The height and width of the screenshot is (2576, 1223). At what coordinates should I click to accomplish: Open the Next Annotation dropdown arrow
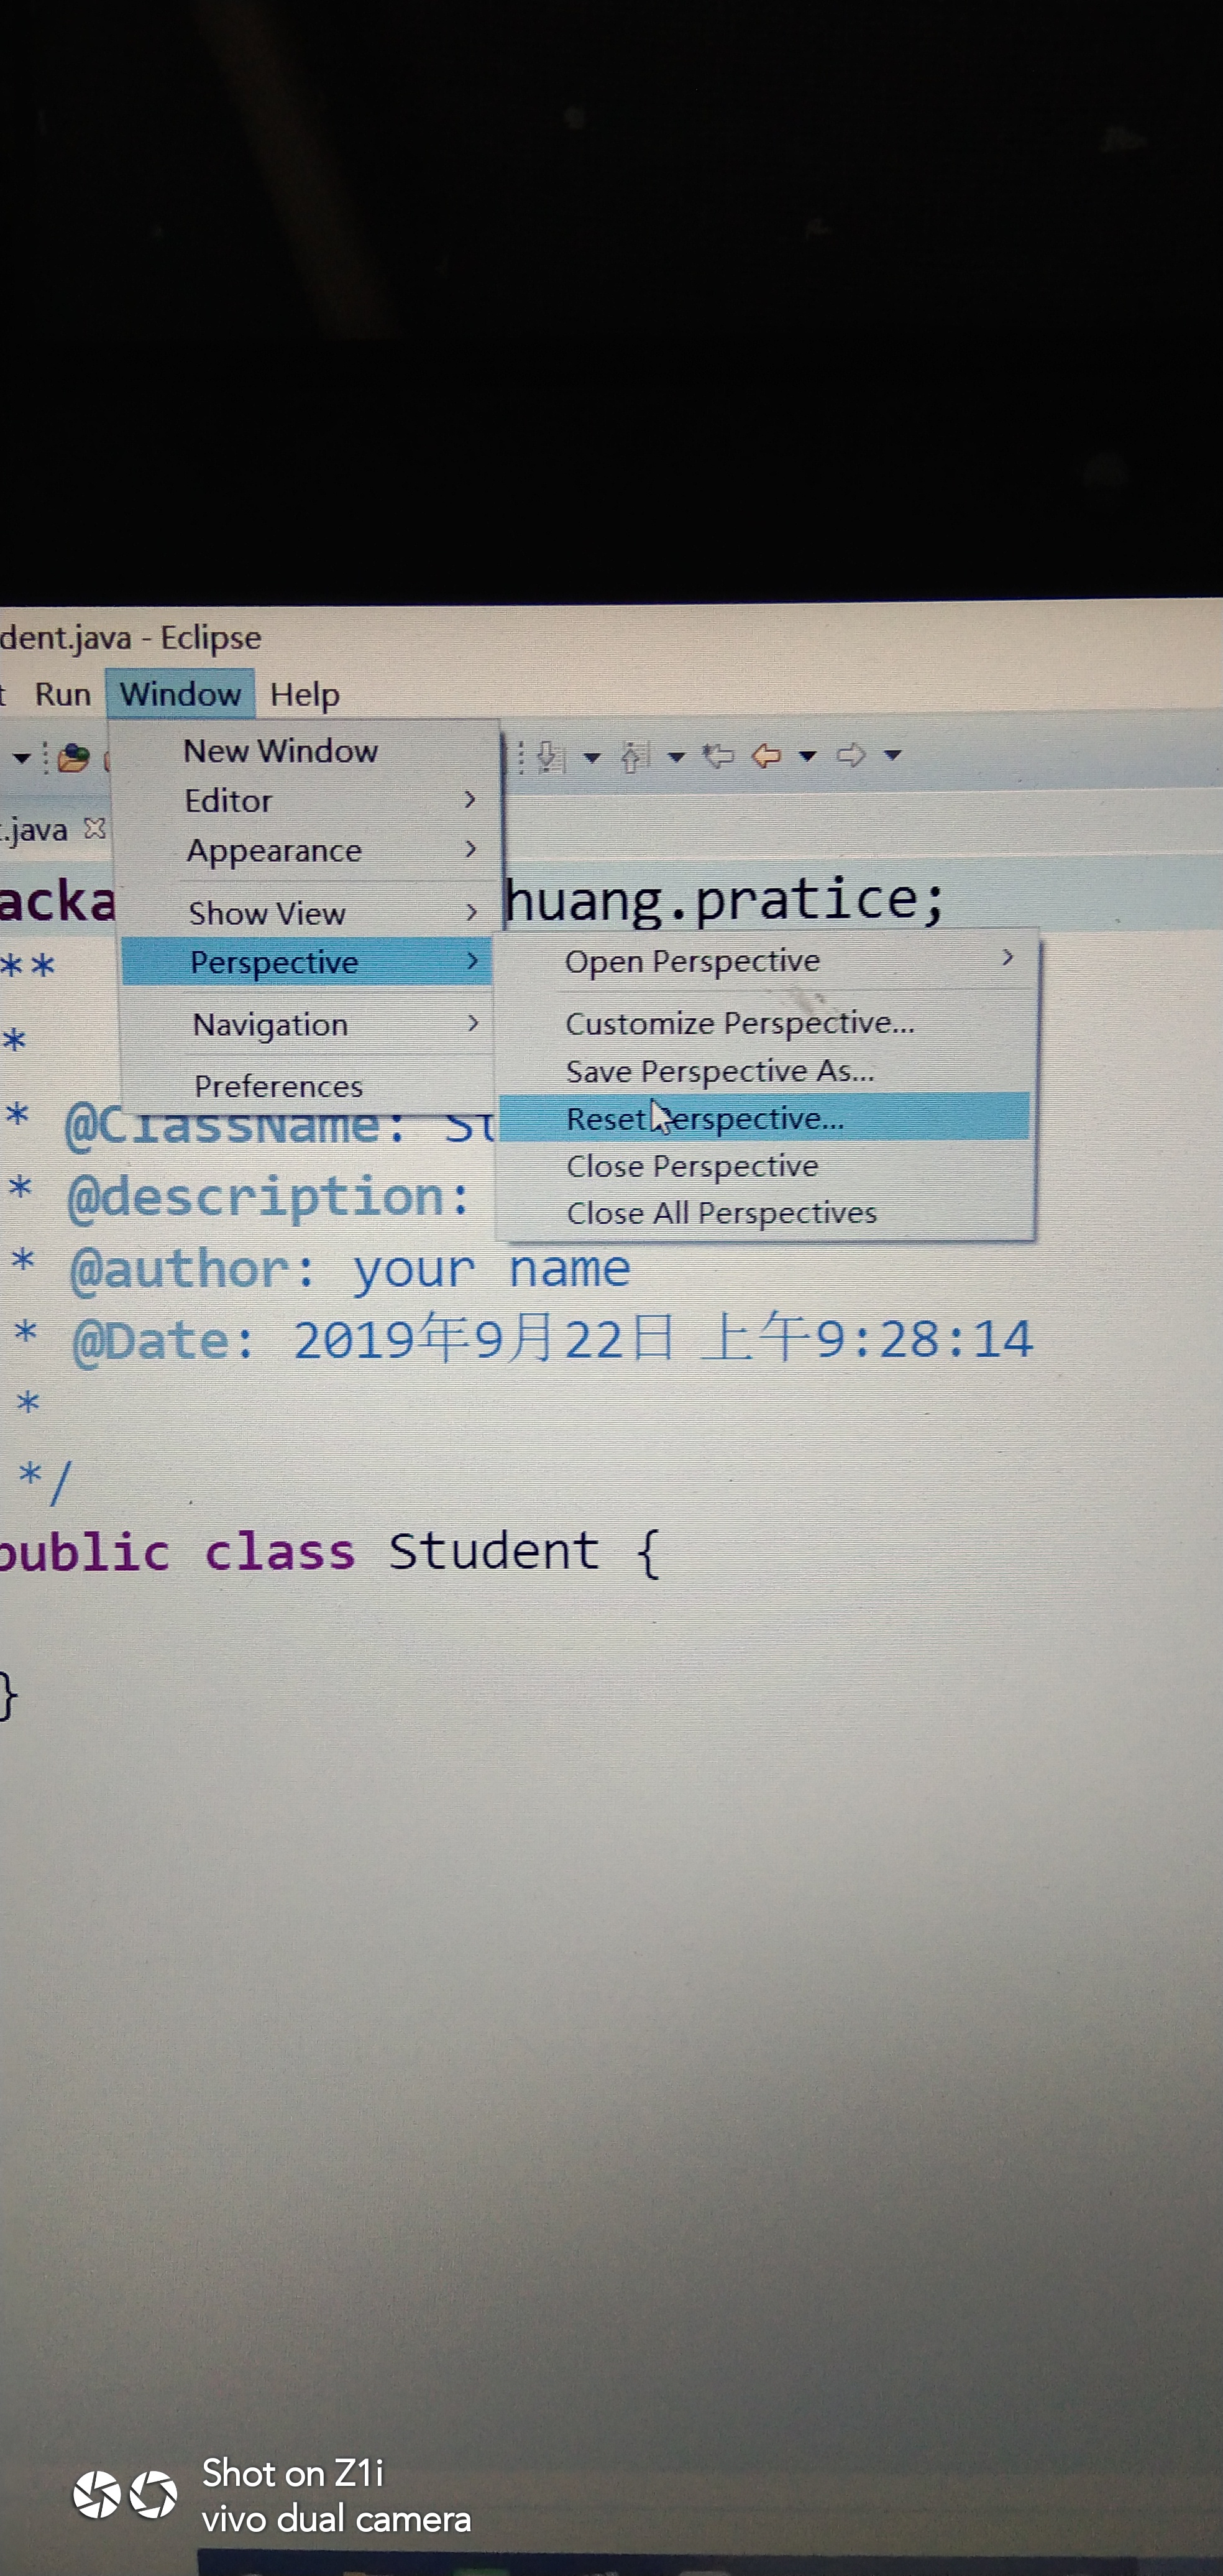592,758
